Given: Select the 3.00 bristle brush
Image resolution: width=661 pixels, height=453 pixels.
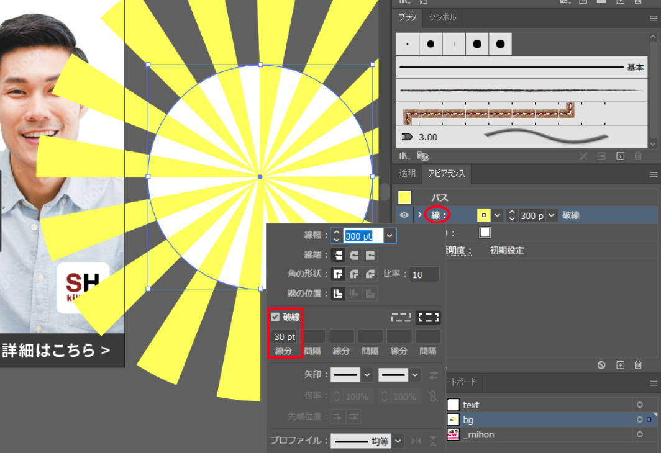Looking at the screenshot, I should [x=521, y=137].
